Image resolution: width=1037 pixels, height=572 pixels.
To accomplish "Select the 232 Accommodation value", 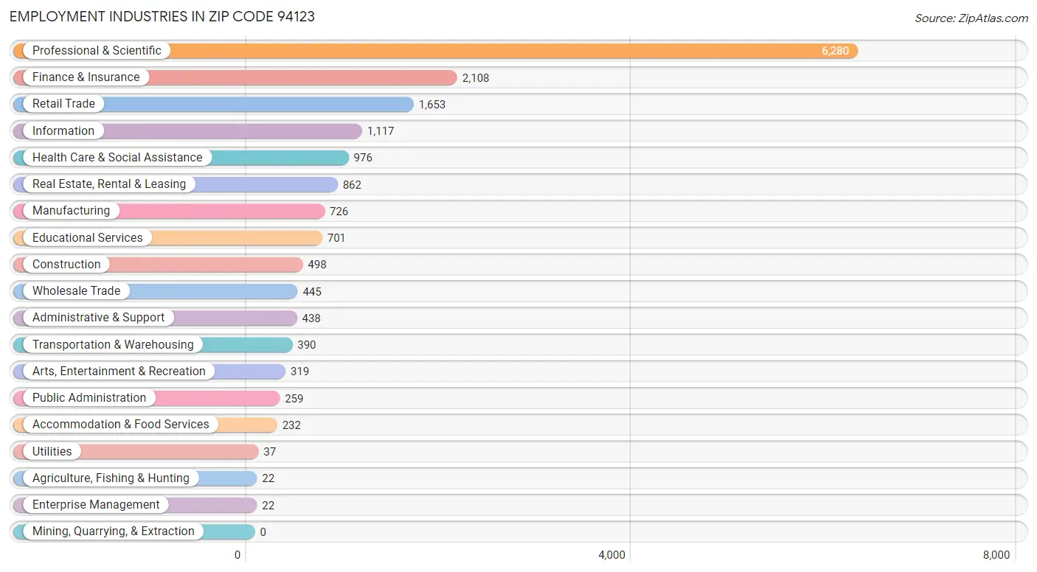I will pyautogui.click(x=291, y=425).
